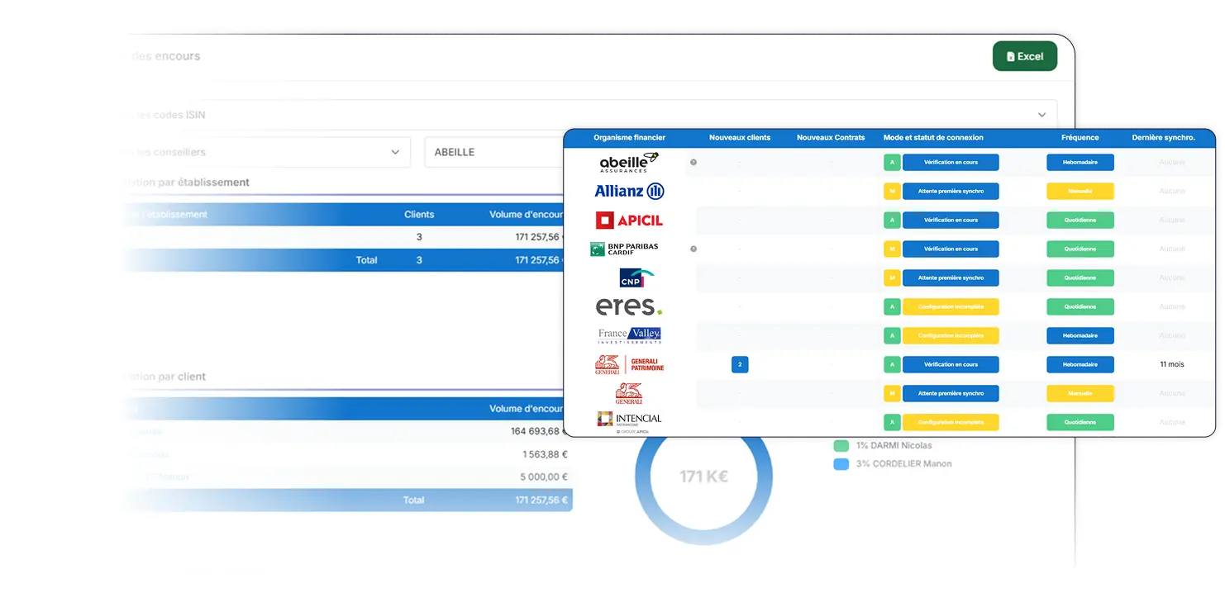Viewport: 1225px width, 612px height.
Task: Click the Abeille Assurances logo
Action: point(627,162)
